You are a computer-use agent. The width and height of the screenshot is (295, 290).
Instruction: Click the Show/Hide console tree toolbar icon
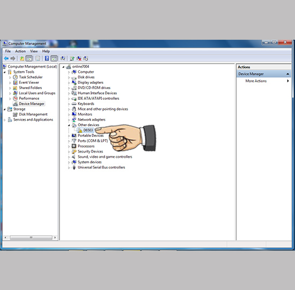[29, 59]
